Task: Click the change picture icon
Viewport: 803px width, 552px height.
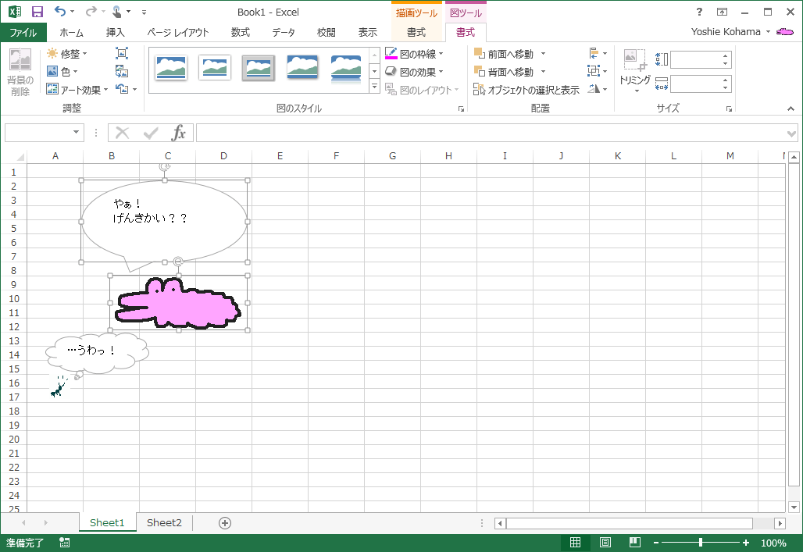Action: pyautogui.click(x=122, y=71)
